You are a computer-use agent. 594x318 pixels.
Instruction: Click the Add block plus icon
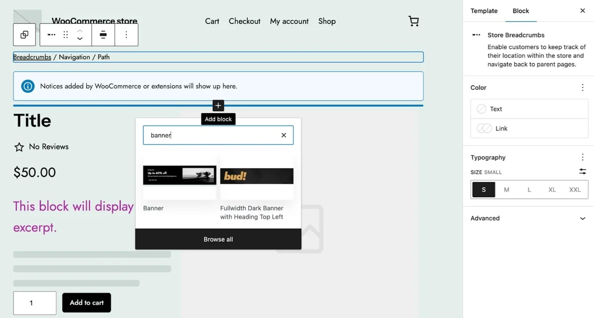pos(218,105)
